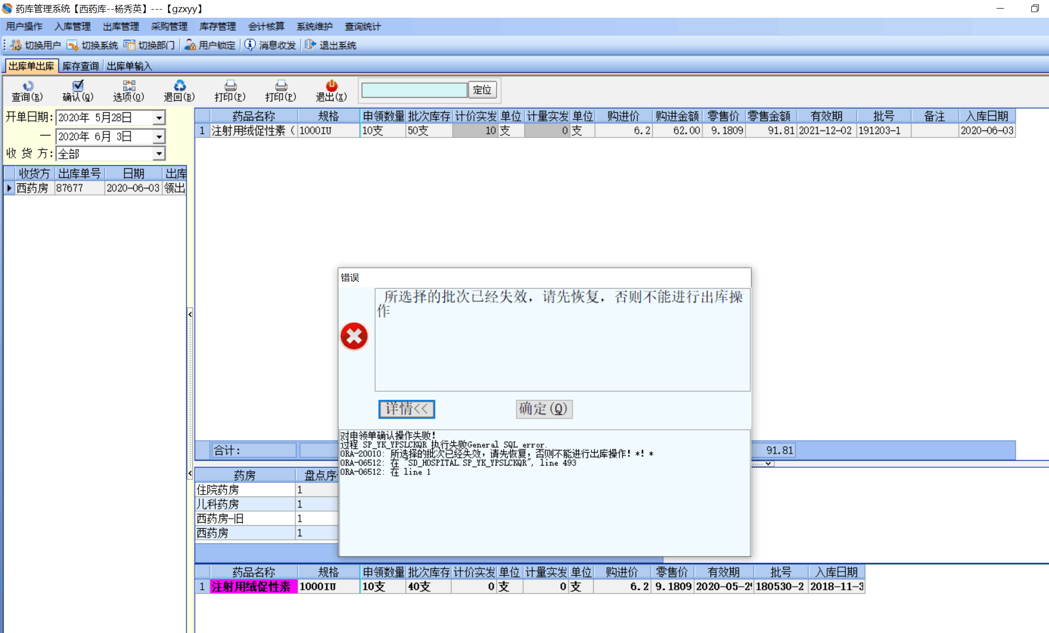Open 选项(O) options icon

pos(129,86)
